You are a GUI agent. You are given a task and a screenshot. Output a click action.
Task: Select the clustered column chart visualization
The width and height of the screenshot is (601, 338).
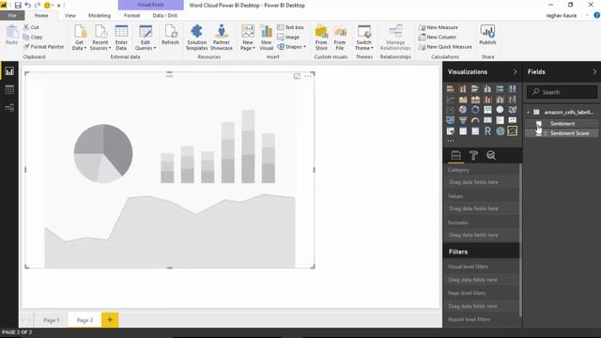(x=487, y=89)
